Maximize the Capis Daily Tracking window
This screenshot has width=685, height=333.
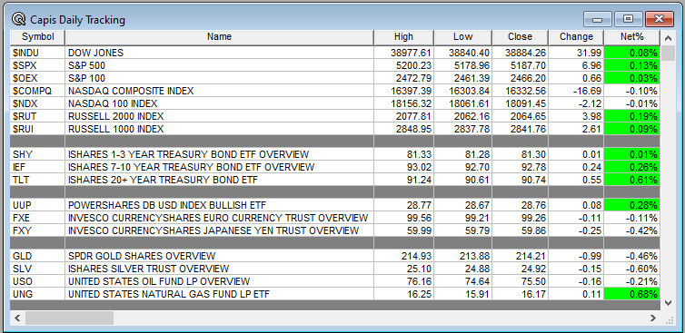click(628, 19)
